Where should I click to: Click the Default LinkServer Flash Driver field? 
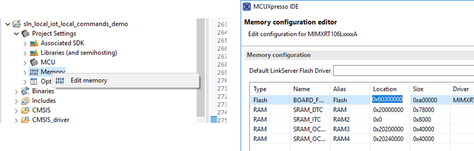click(403, 71)
